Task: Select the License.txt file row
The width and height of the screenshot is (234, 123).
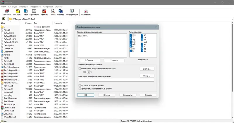Action: (x=35, y=48)
